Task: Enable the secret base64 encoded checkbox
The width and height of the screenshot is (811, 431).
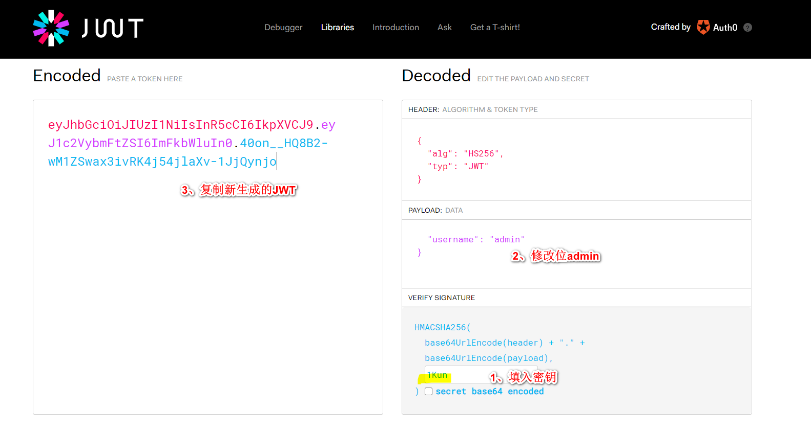Action: pyautogui.click(x=428, y=392)
